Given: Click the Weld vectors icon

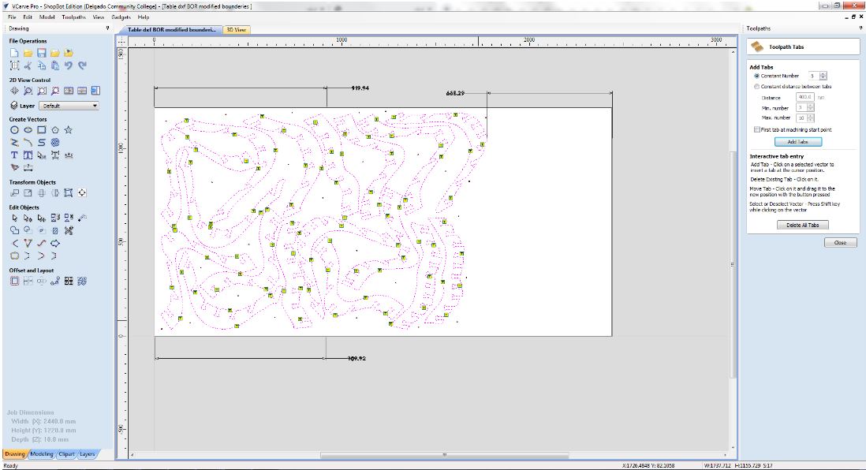Looking at the screenshot, I should click(x=14, y=230).
